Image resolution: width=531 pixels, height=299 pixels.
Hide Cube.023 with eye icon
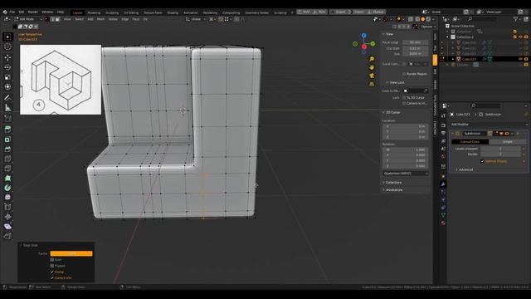[x=520, y=59]
